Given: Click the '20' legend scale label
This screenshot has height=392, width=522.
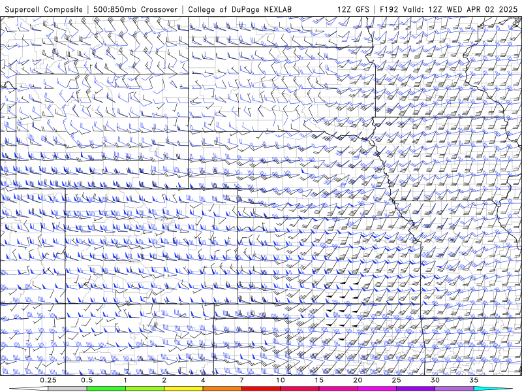Looking at the screenshot, I should pos(358,380).
